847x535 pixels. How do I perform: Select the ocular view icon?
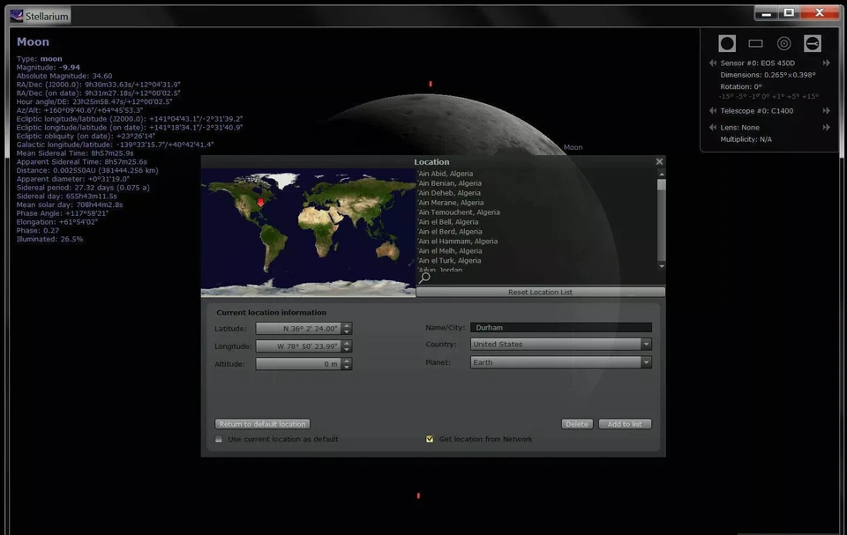click(727, 42)
